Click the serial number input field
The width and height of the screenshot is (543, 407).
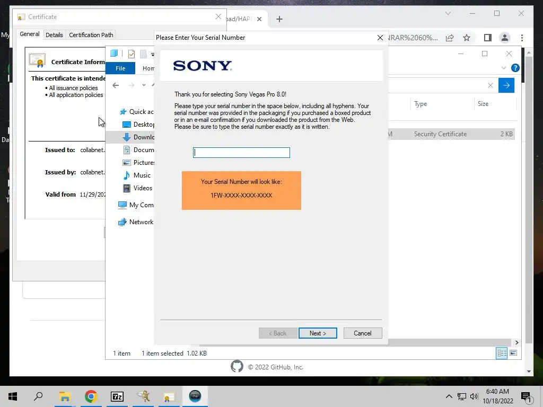[241, 153]
